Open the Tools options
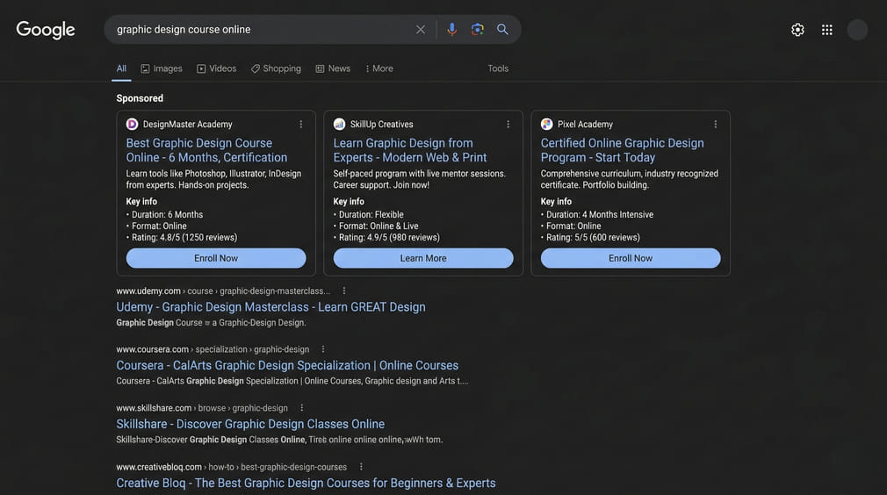The image size is (887, 495). point(498,68)
